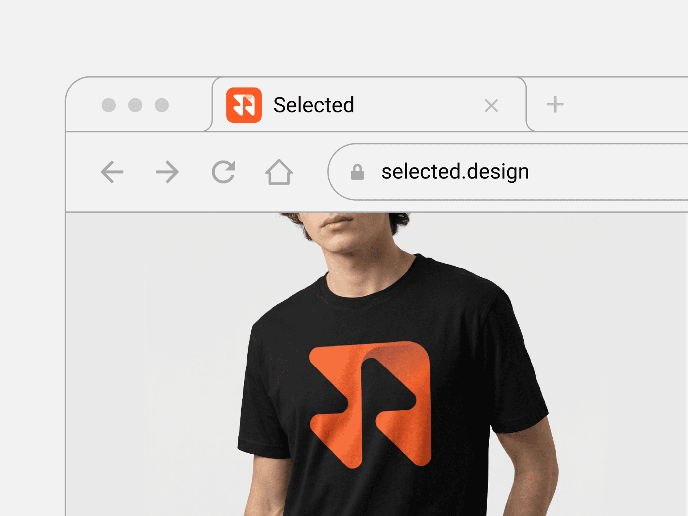
Task: Focus the selected.design address bar
Action: 508,172
